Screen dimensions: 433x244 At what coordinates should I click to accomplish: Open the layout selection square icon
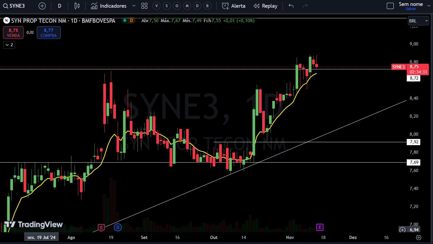(x=390, y=6)
